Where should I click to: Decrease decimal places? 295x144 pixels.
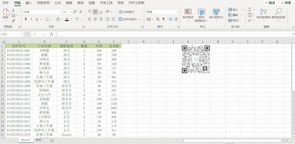pyautogui.click(x=176, y=19)
